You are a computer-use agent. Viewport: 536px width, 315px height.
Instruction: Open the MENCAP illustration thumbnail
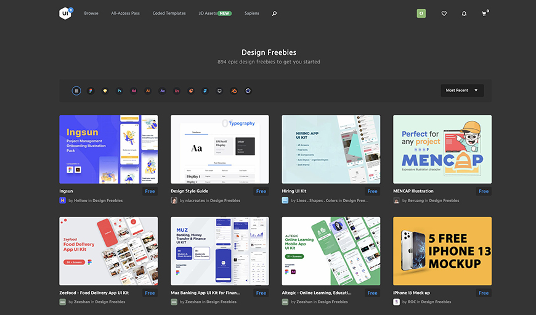442,149
